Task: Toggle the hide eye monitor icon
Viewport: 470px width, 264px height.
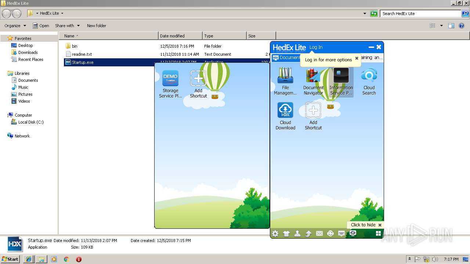Action: [x=353, y=233]
